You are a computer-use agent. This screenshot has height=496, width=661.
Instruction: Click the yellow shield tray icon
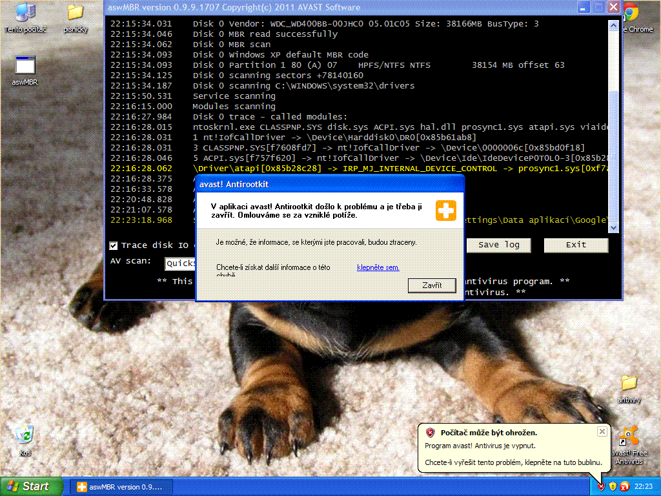613,486
